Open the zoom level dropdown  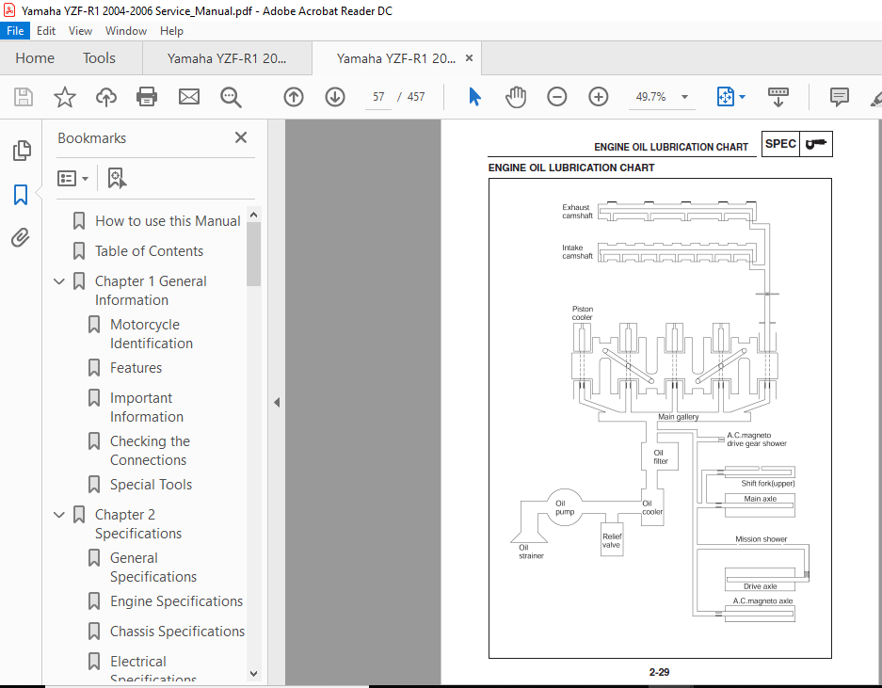[684, 97]
